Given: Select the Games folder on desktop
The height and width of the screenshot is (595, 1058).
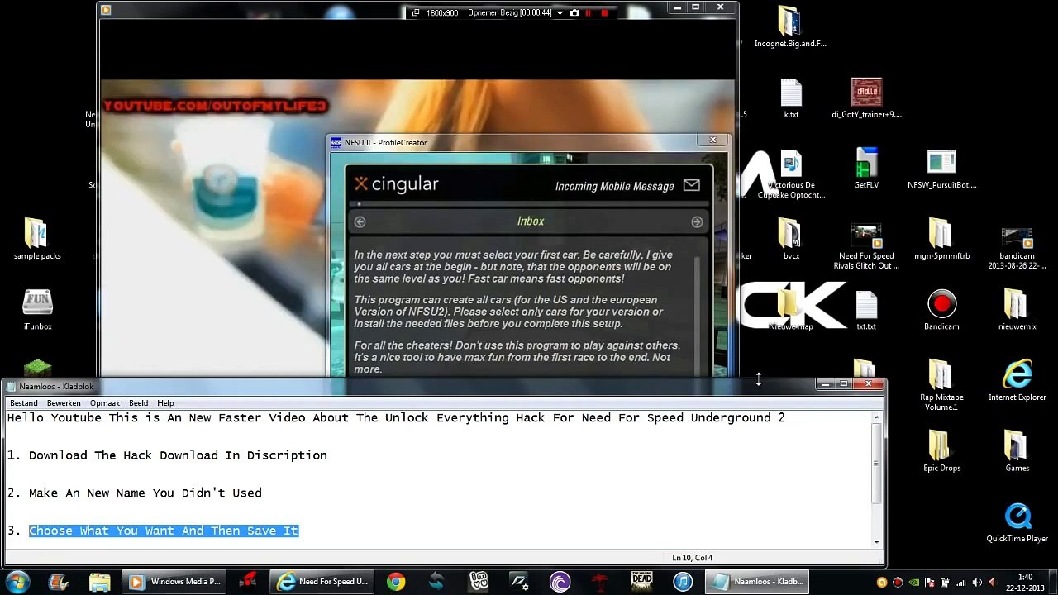Looking at the screenshot, I should [1017, 451].
